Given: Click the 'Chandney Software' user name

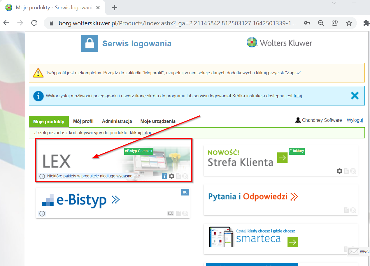Looking at the screenshot, I should click(322, 120).
